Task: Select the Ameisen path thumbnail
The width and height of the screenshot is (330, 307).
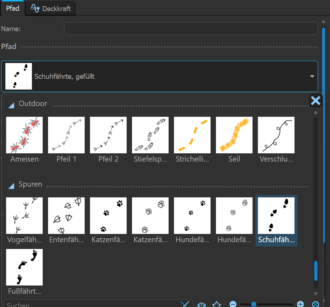Action: [24, 135]
